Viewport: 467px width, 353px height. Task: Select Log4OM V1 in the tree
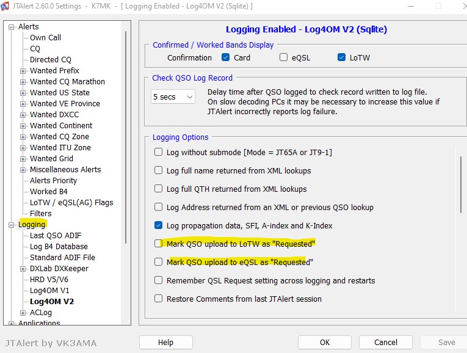pyautogui.click(x=49, y=291)
